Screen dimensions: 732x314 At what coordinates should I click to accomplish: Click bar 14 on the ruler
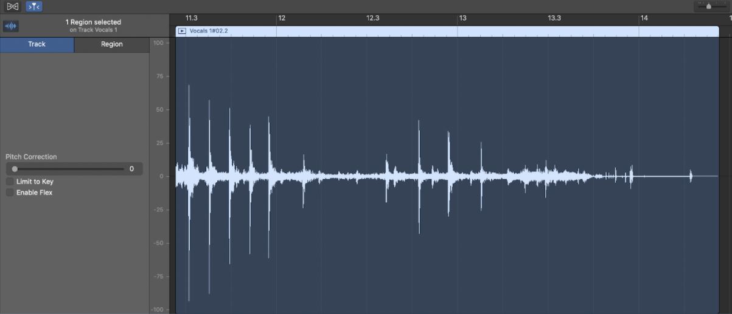(x=644, y=18)
